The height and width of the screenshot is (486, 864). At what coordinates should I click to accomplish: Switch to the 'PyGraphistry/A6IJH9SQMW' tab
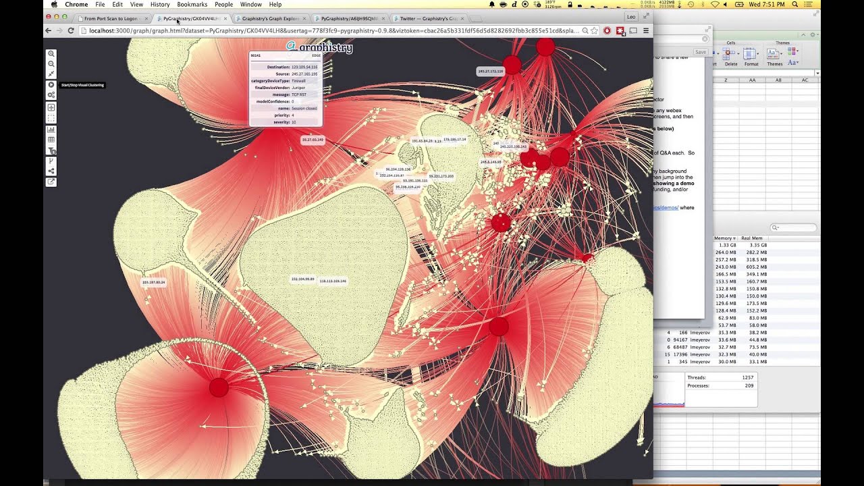(349, 18)
